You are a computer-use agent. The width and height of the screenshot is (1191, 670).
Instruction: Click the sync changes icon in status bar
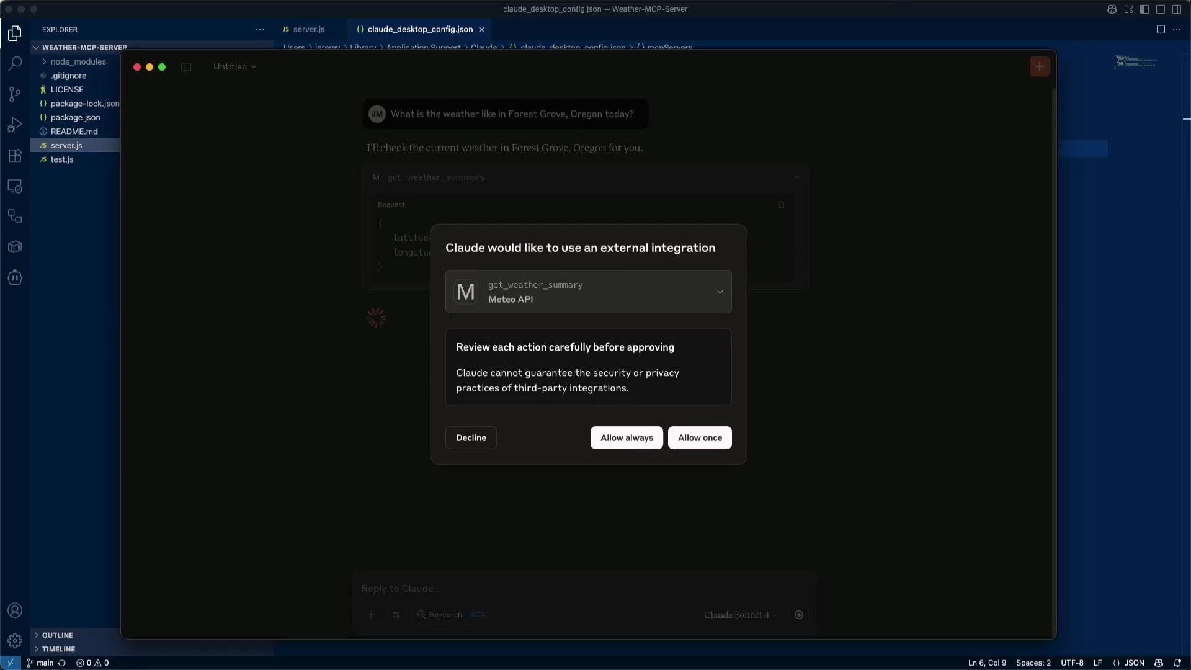(x=61, y=663)
